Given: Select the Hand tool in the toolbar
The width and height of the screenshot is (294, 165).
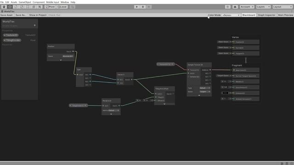Looking at the screenshot, I should (4, 7).
